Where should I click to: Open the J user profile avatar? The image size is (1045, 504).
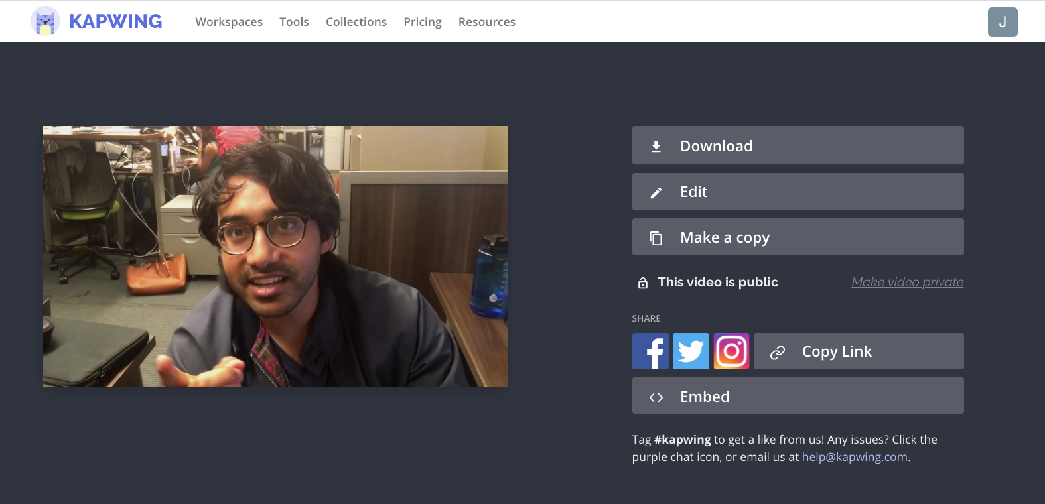click(x=1003, y=22)
